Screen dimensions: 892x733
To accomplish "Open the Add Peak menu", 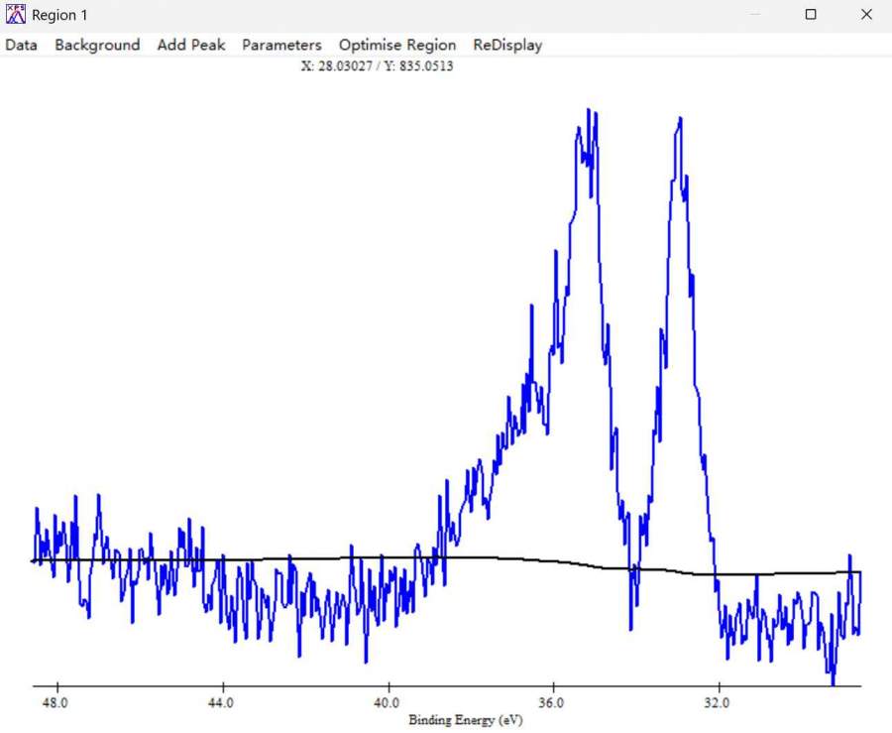I will click(x=191, y=45).
